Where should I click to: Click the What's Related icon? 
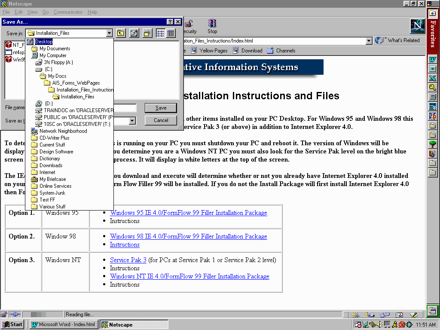pyautogui.click(x=379, y=40)
